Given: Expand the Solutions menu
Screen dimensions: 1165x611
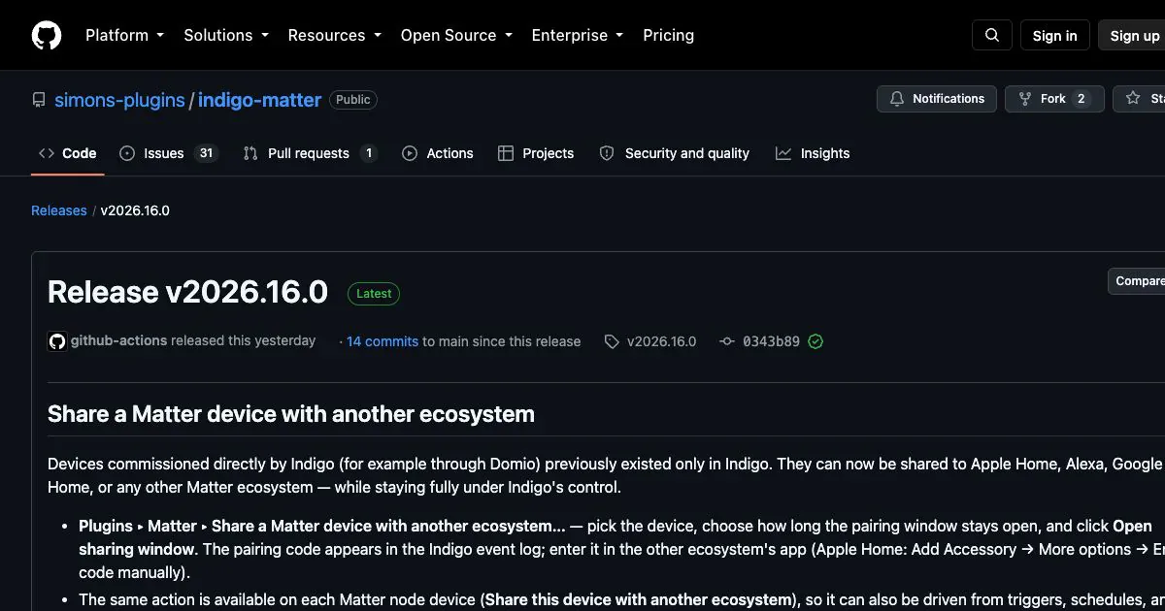Looking at the screenshot, I should (x=225, y=35).
